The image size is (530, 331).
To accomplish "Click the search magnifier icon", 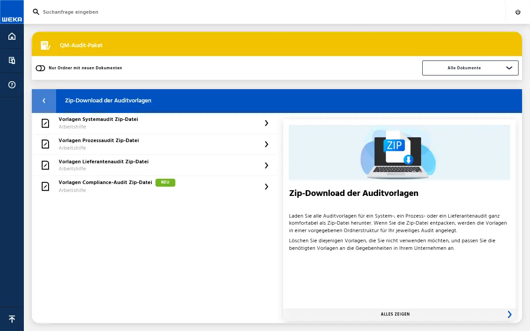I will tap(36, 12).
